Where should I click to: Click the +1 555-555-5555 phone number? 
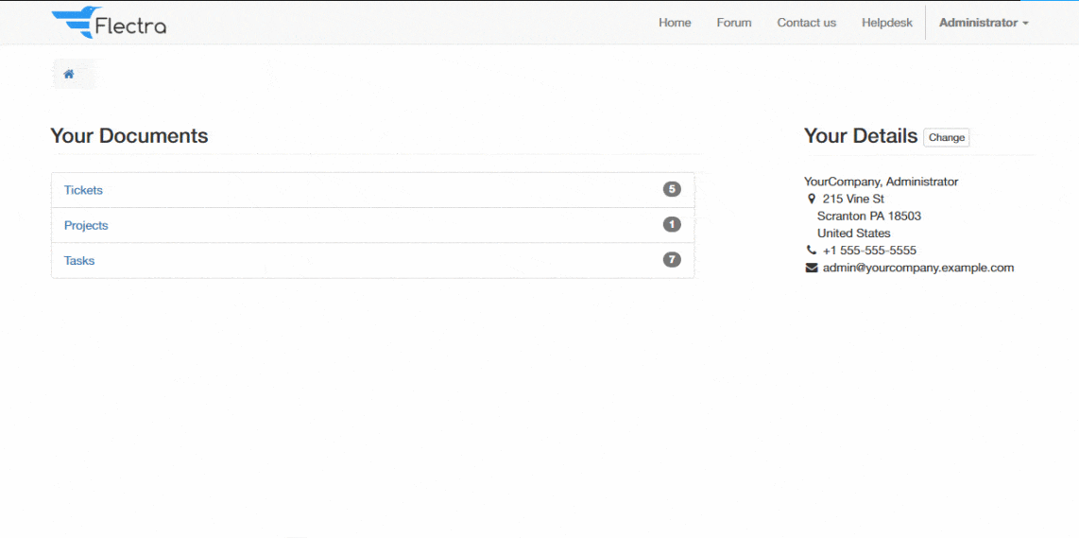pyautogui.click(x=869, y=251)
